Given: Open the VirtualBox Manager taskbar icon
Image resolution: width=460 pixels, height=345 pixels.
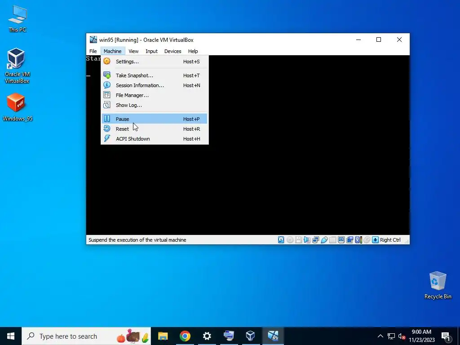Looking at the screenshot, I should (250, 336).
